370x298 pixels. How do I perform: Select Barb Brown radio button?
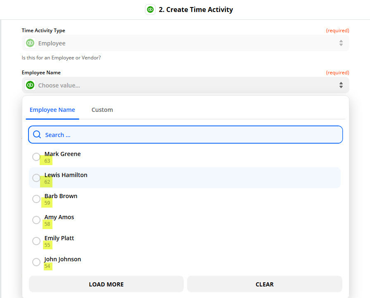[36, 199]
